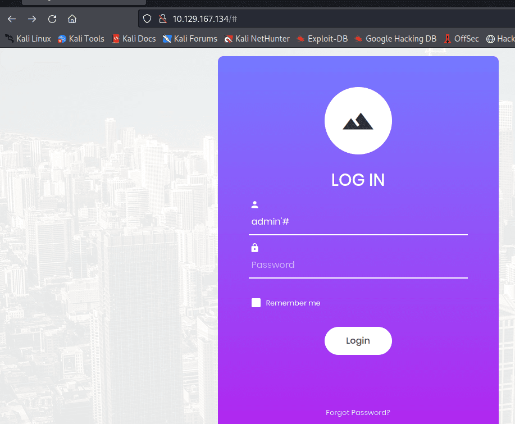The height and width of the screenshot is (424, 515).
Task: Click the insecure connection padlock icon
Action: pos(162,19)
